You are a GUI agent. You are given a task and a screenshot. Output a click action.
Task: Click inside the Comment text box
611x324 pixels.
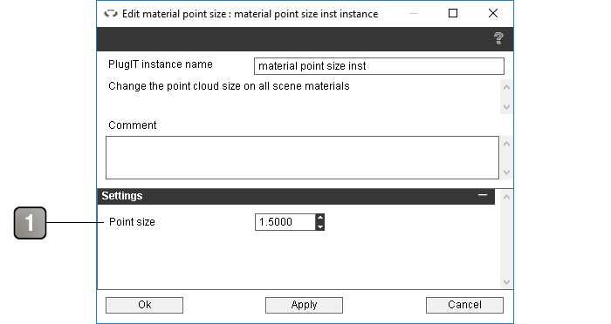pos(302,158)
